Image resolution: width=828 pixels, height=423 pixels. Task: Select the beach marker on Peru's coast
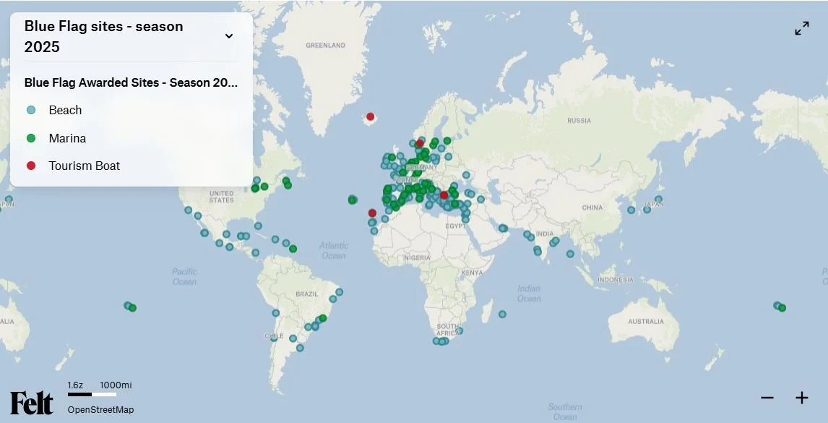pos(276,313)
